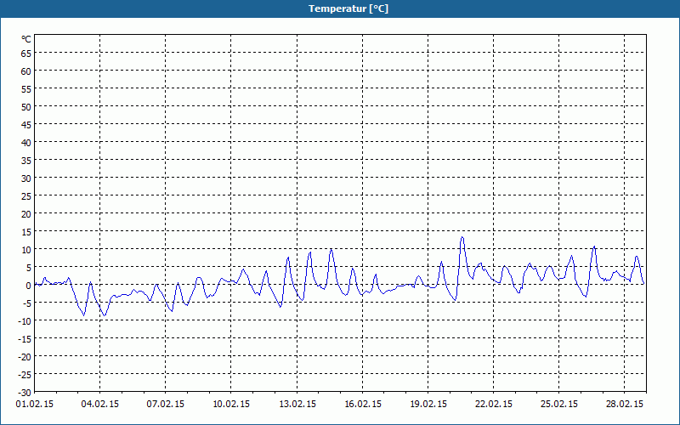This screenshot has height=425, width=680.
Task: Click the -15 value on temperature axis
Action: [25, 339]
